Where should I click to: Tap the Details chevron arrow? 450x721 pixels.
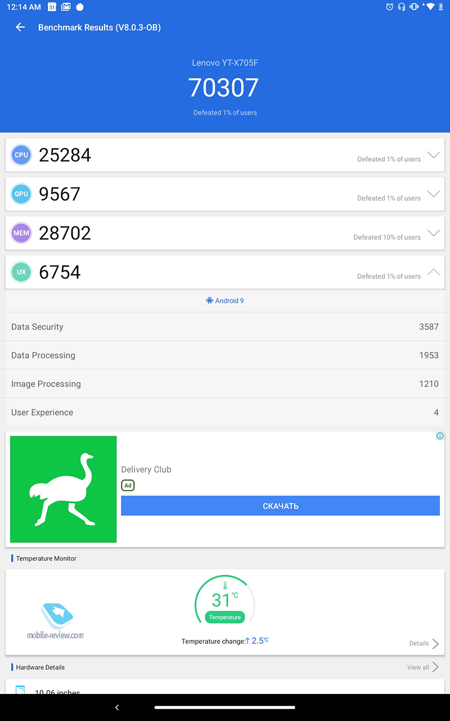pos(435,643)
